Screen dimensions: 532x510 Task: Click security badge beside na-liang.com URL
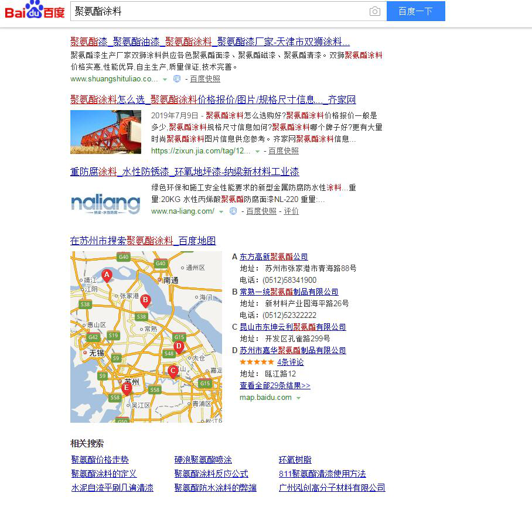[x=233, y=211]
